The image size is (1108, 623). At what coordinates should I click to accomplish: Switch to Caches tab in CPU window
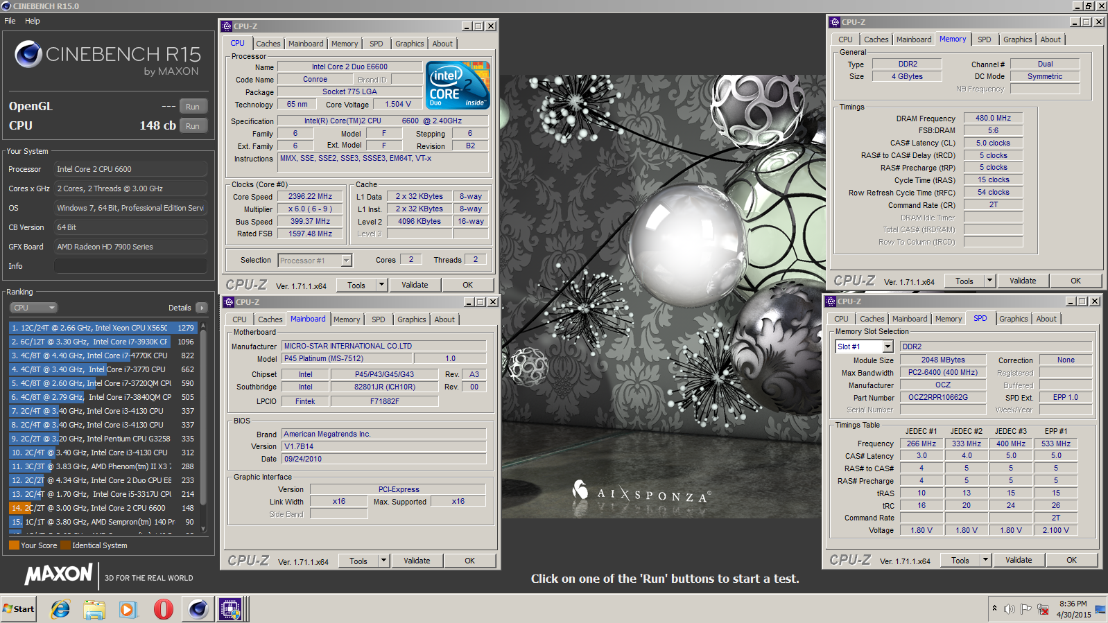tap(268, 44)
